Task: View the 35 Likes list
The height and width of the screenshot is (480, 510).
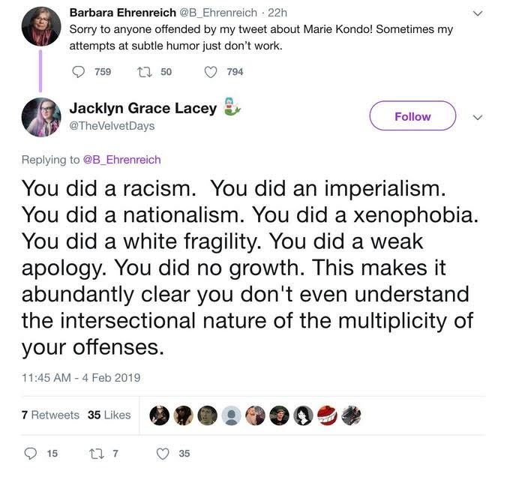Action: tap(109, 415)
